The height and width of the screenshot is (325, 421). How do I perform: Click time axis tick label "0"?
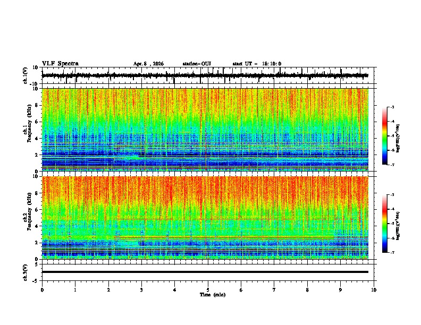click(x=42, y=290)
